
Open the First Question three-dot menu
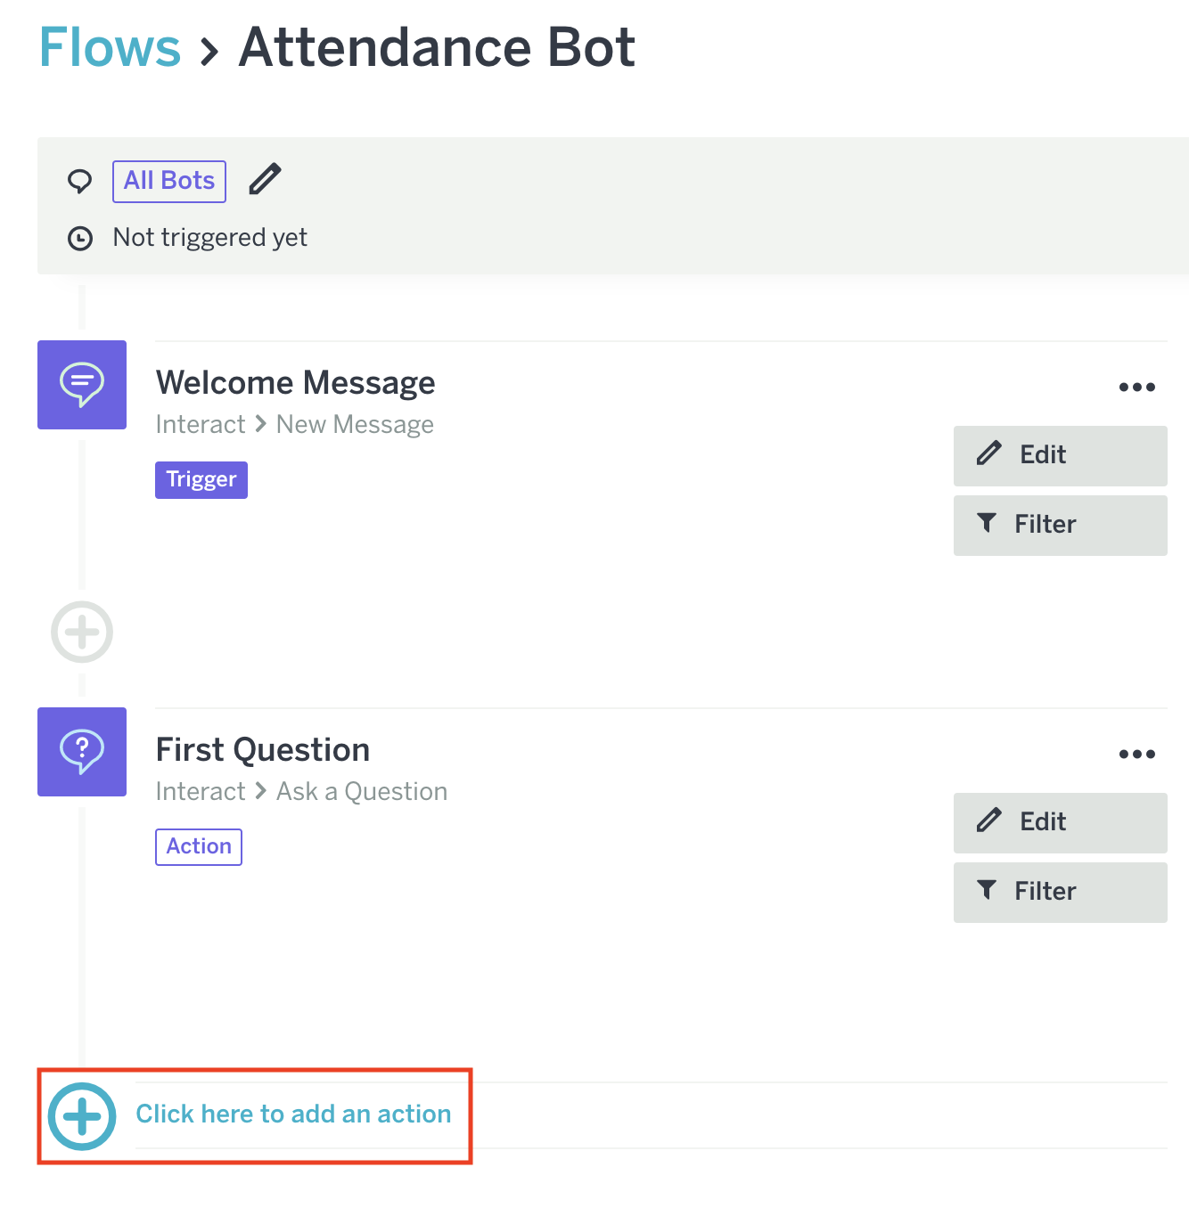[x=1136, y=754]
